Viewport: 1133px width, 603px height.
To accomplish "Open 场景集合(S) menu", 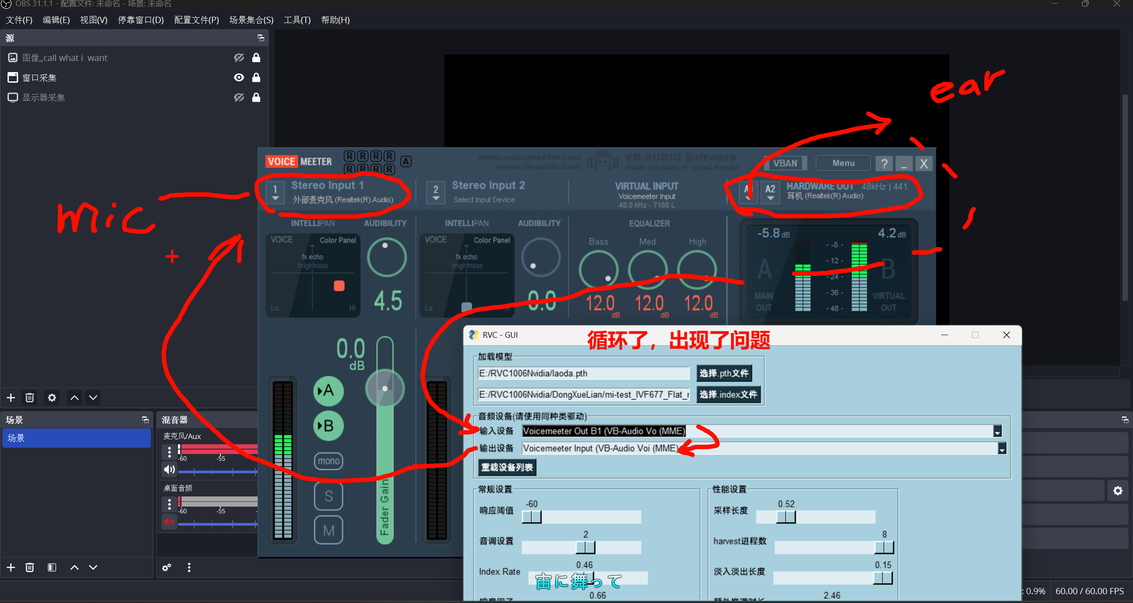I will [x=251, y=20].
